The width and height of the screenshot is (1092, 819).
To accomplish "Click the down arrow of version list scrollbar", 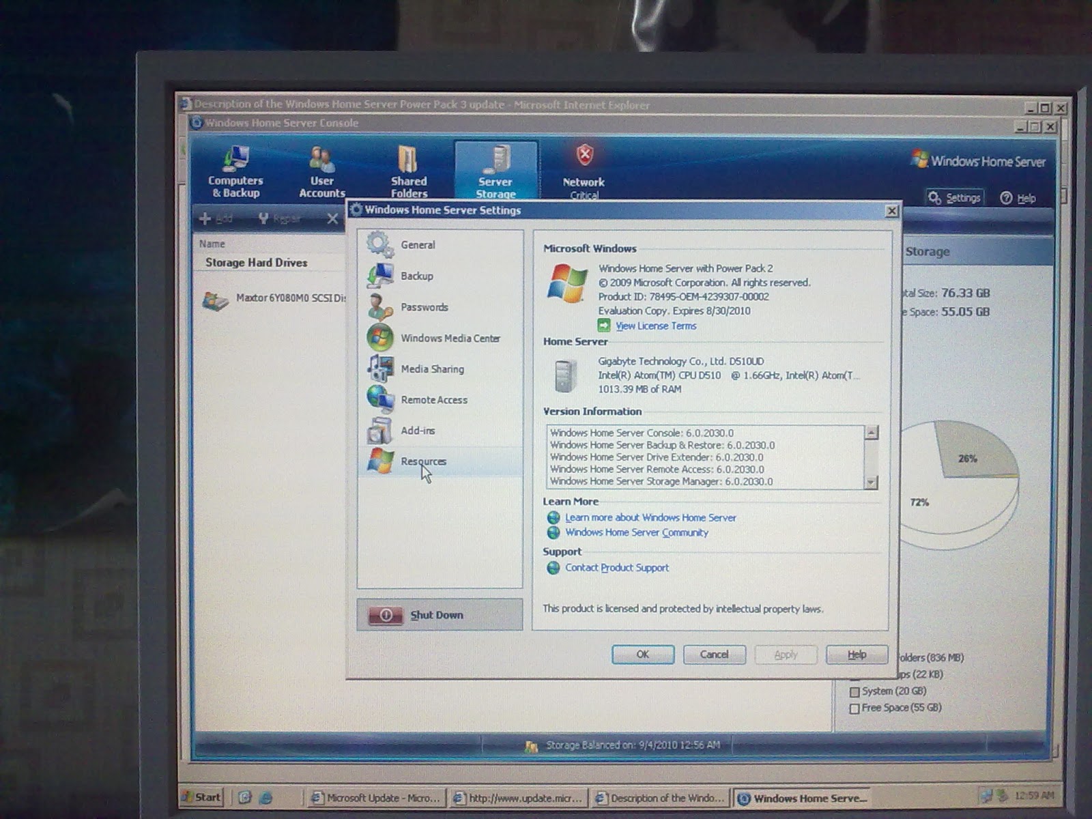I will click(x=871, y=483).
